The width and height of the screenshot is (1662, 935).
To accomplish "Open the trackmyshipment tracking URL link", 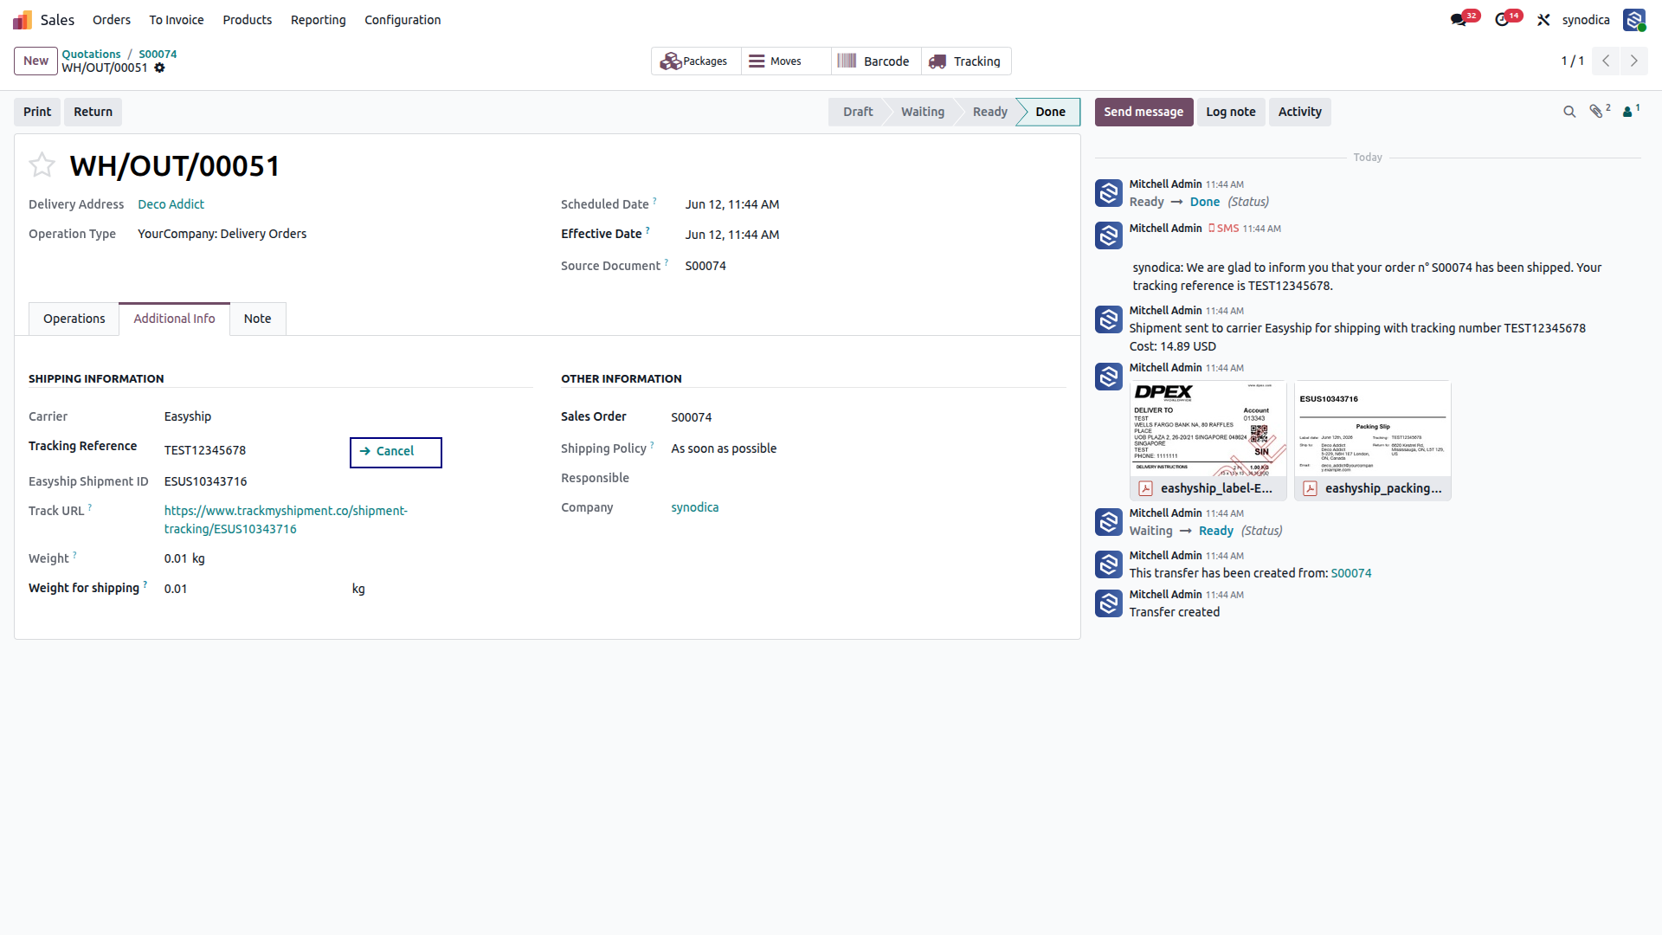I will pos(286,519).
